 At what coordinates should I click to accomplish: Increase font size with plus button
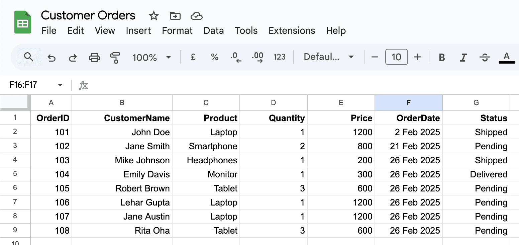418,57
